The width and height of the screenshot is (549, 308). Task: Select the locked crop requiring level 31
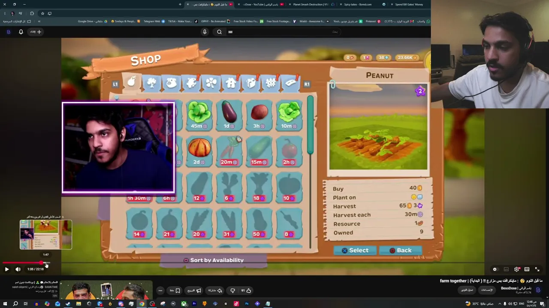click(229, 223)
